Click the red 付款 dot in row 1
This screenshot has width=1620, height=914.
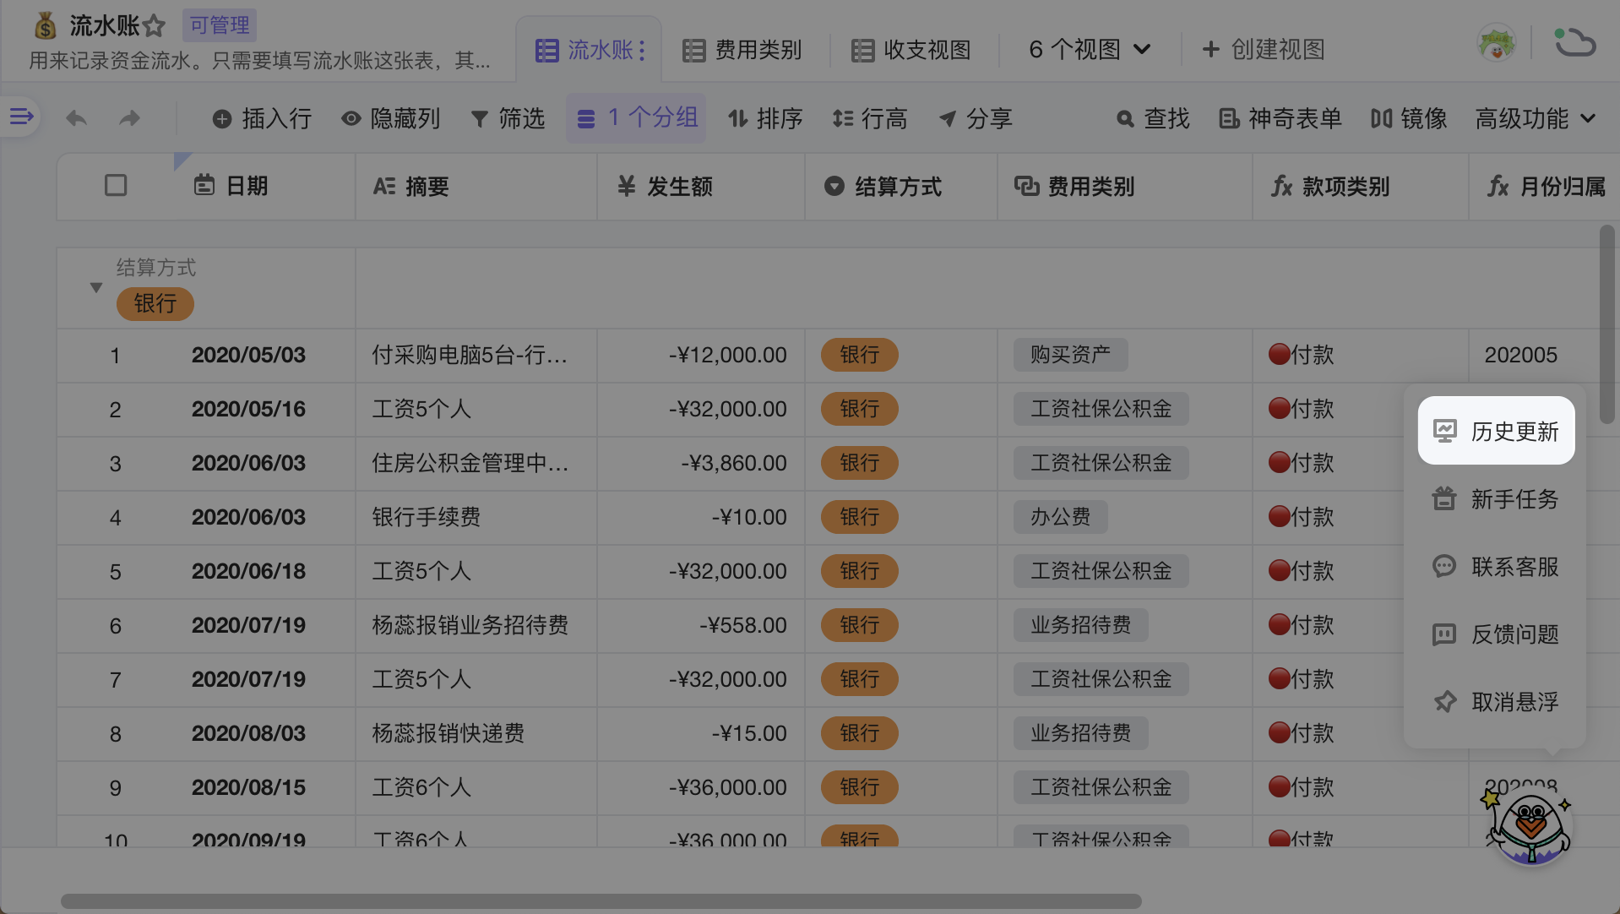point(1279,355)
